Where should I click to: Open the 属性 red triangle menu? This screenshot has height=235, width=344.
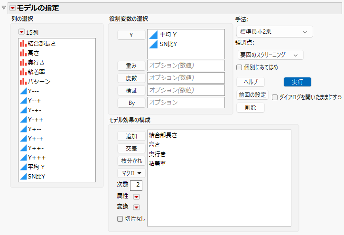coord(136,197)
